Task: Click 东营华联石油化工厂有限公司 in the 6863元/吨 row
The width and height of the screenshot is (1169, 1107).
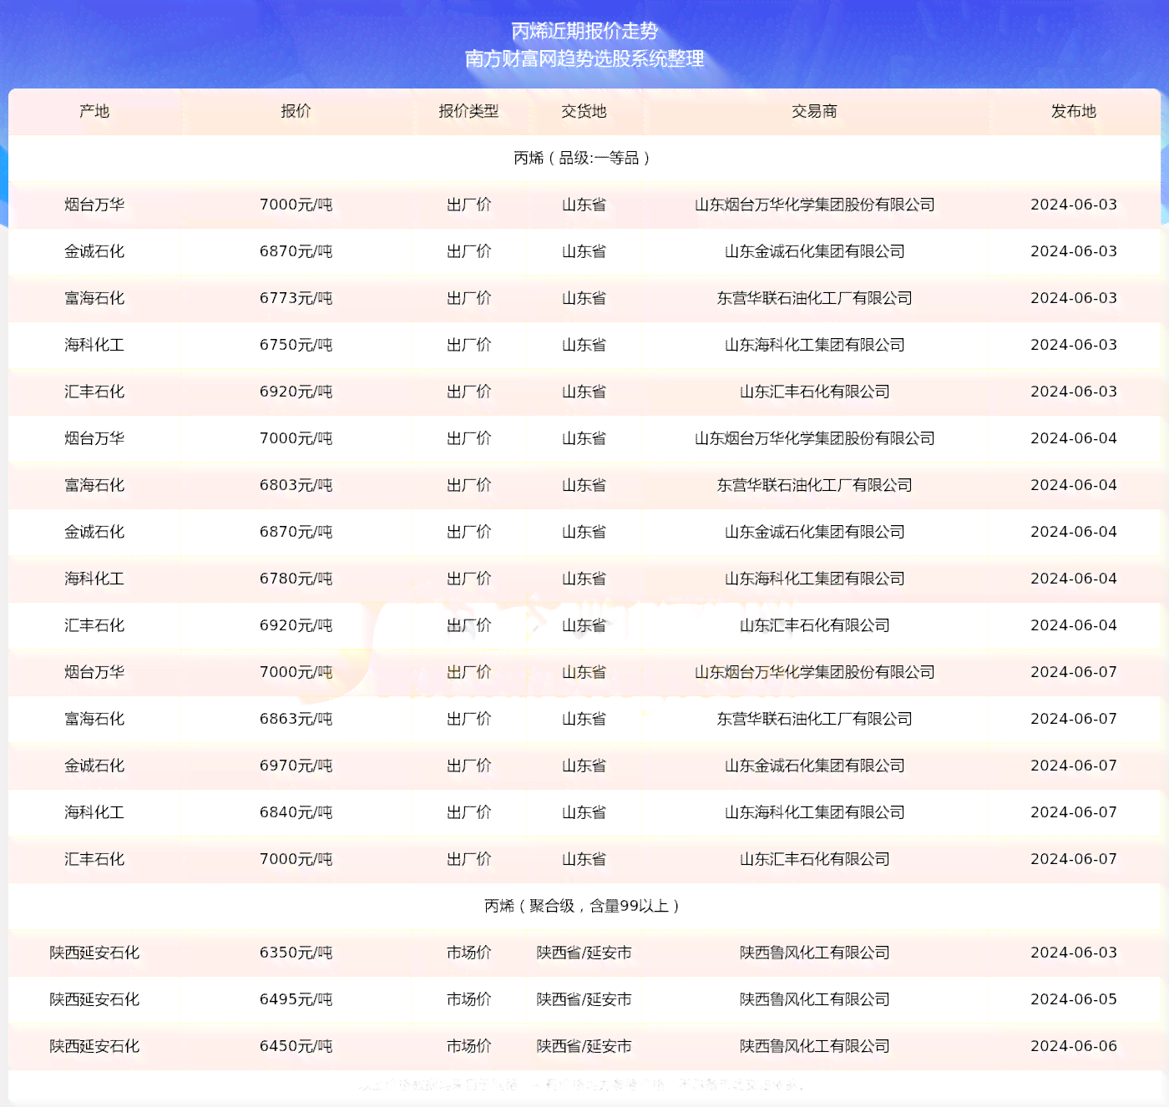Action: coord(814,719)
